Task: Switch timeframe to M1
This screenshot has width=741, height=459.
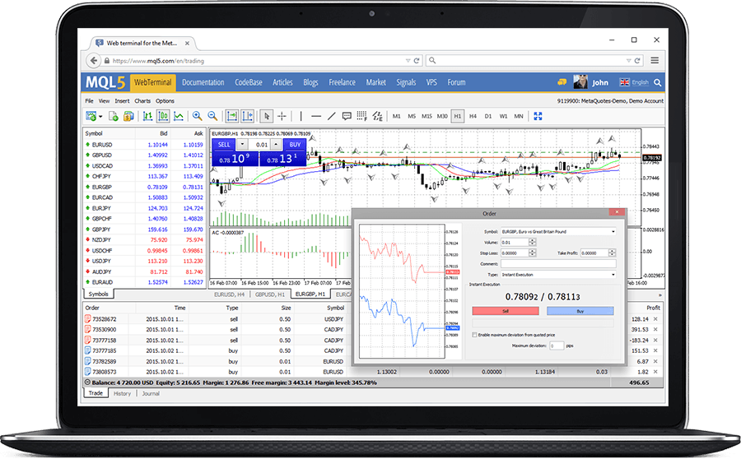Action: click(397, 116)
